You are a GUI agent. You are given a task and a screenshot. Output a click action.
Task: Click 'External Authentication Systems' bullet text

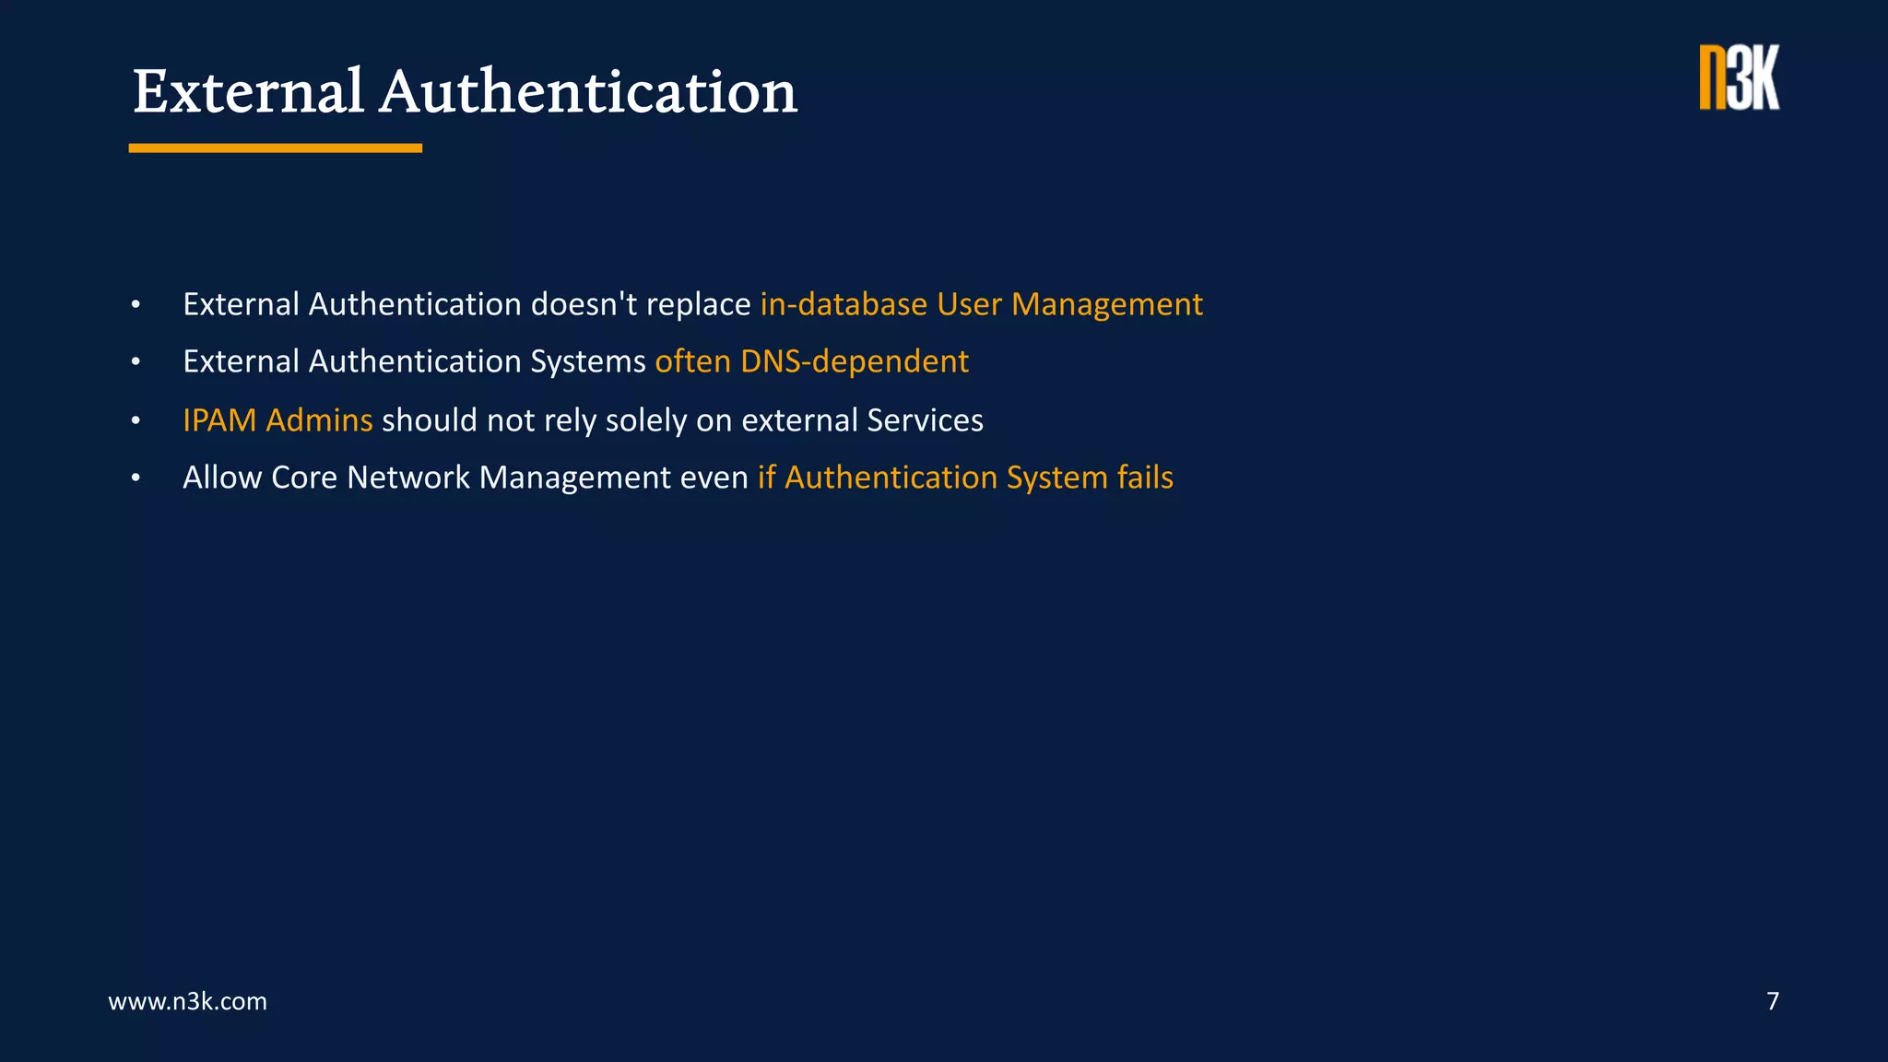414,361
